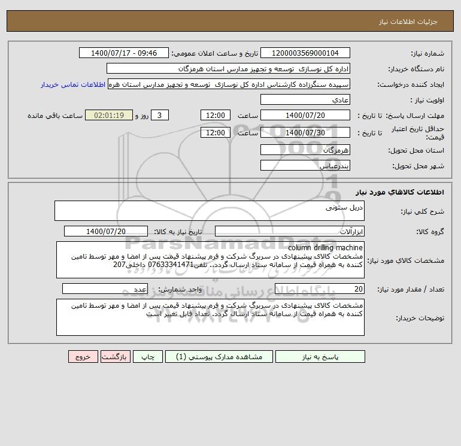The height and width of the screenshot is (446, 461).
Task: Click the شرح کلی نیاز text area دریل ستونی
Action: coord(210,211)
